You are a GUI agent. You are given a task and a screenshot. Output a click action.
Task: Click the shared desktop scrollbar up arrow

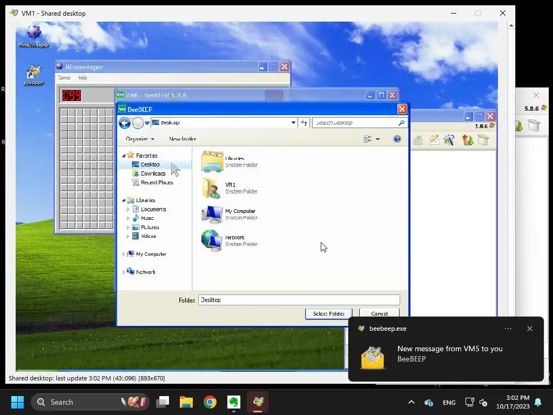511,25
